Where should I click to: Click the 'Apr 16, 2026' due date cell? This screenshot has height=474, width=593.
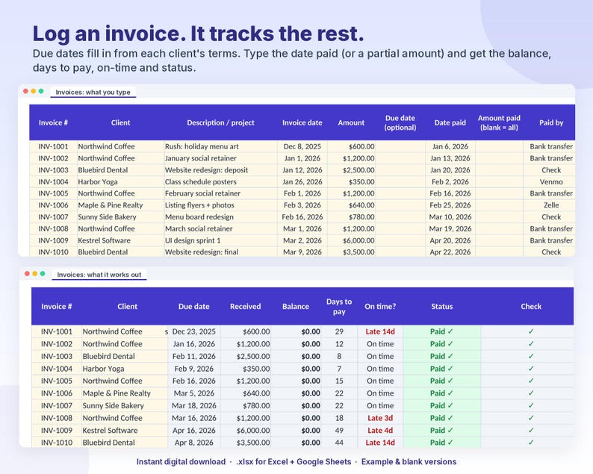[193, 430]
